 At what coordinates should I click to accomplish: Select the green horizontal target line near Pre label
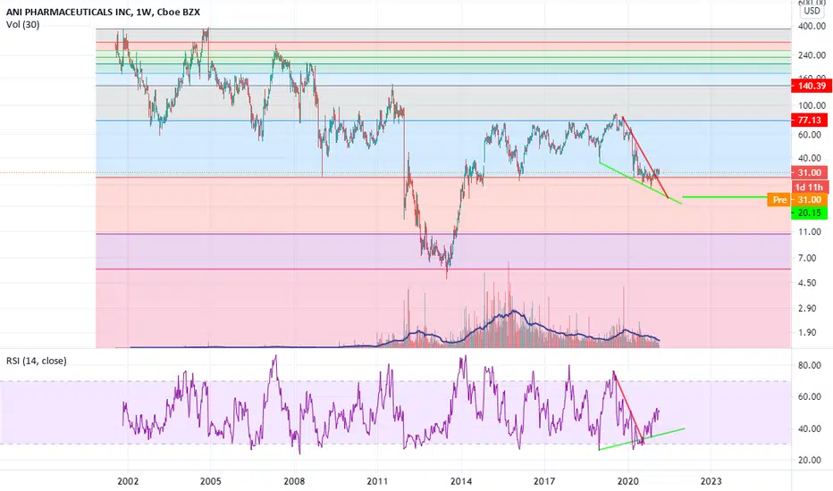[725, 197]
